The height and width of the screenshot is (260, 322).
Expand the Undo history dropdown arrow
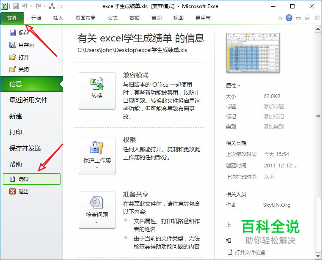pos(31,6)
